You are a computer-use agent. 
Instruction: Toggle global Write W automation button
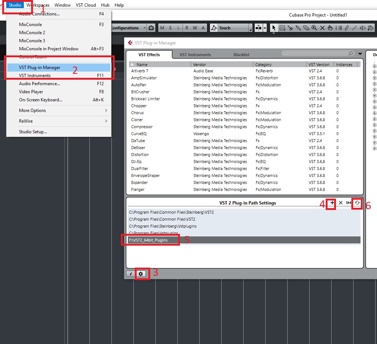(x=195, y=28)
